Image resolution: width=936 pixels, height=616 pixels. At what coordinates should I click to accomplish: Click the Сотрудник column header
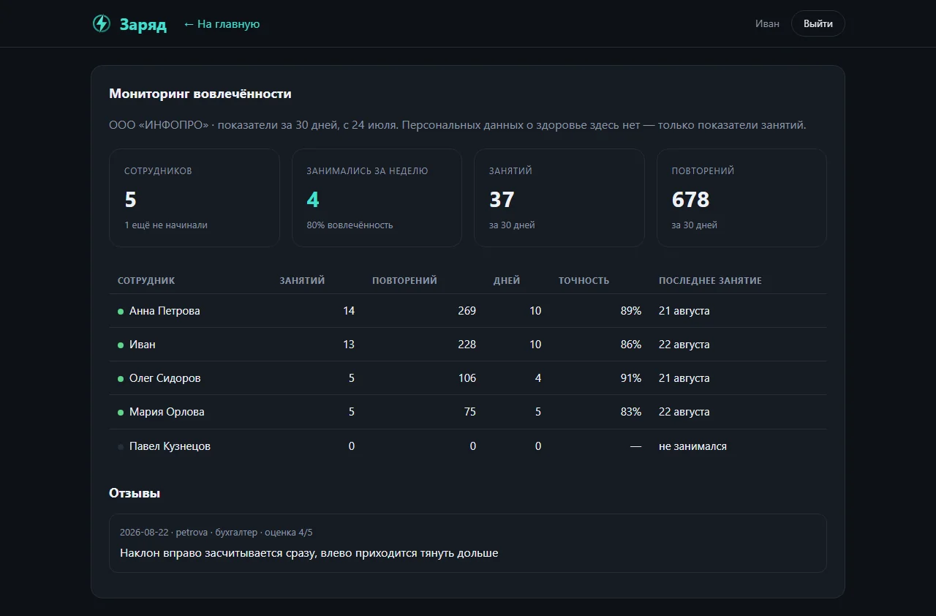[146, 280]
